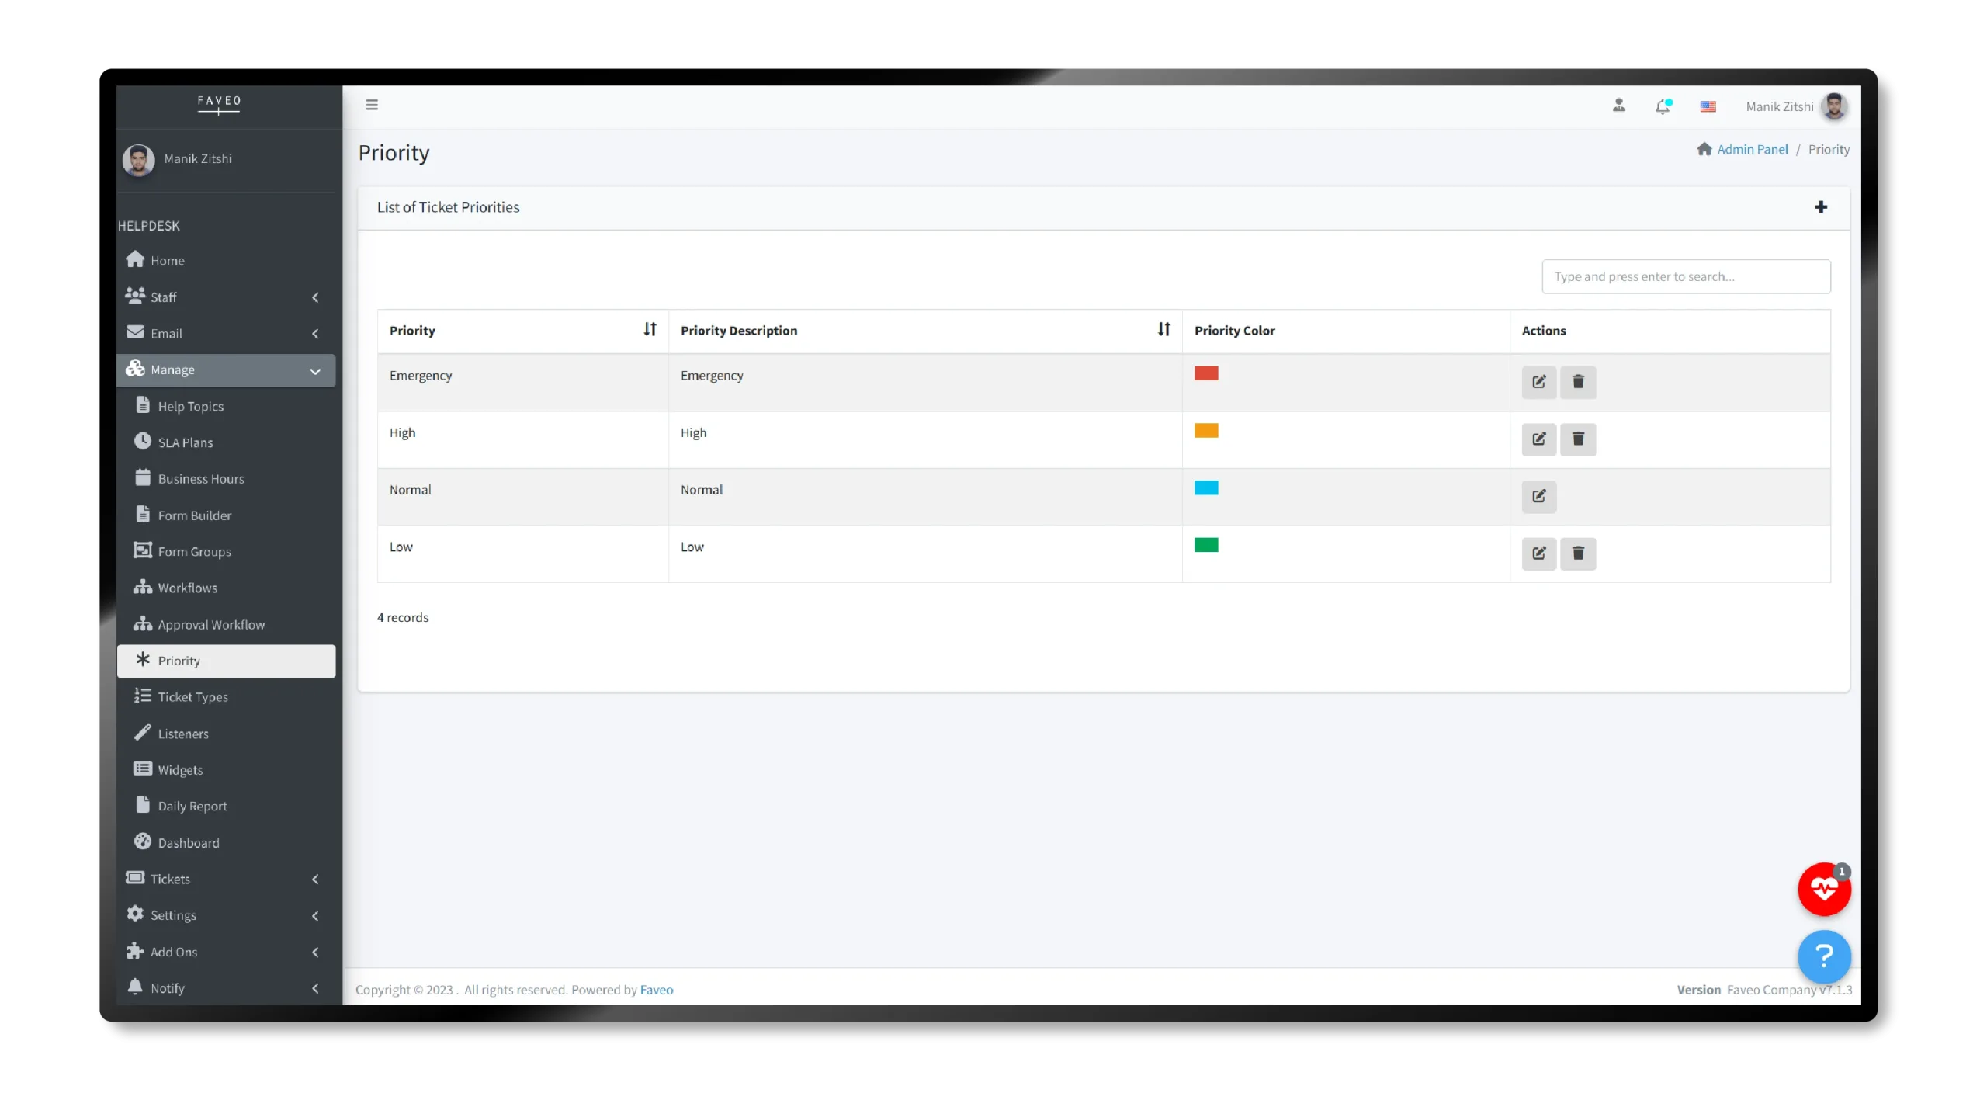Open Daily Report in the sidebar
The image size is (1987, 1100).
tap(226, 806)
